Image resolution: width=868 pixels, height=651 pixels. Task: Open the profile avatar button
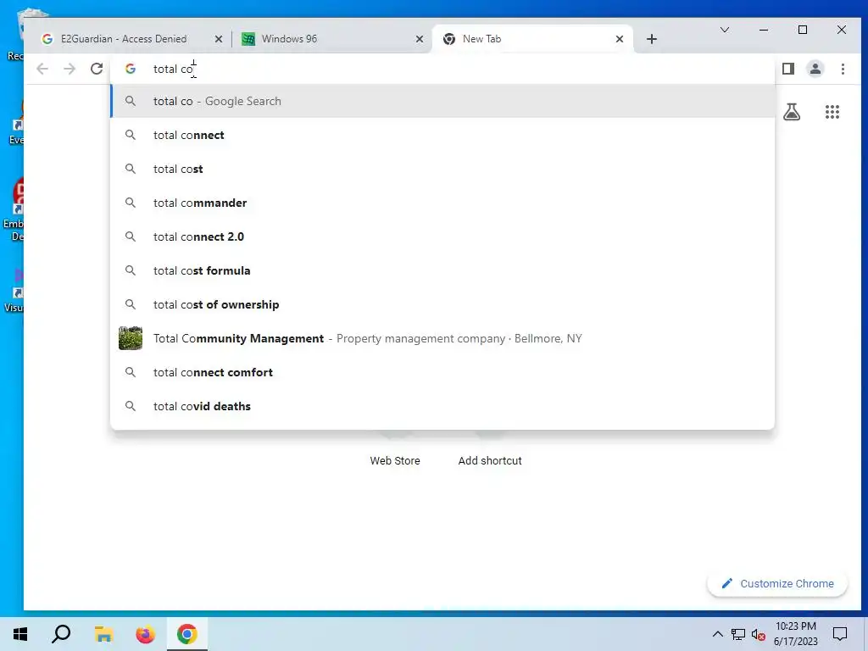click(x=815, y=69)
